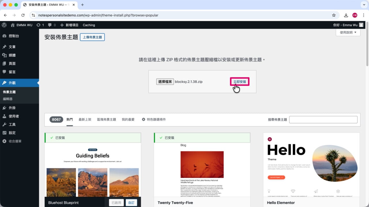The image size is (369, 207).
Task: Open the gear-icon 特色篩選條件 feature filter
Action: (x=154, y=119)
